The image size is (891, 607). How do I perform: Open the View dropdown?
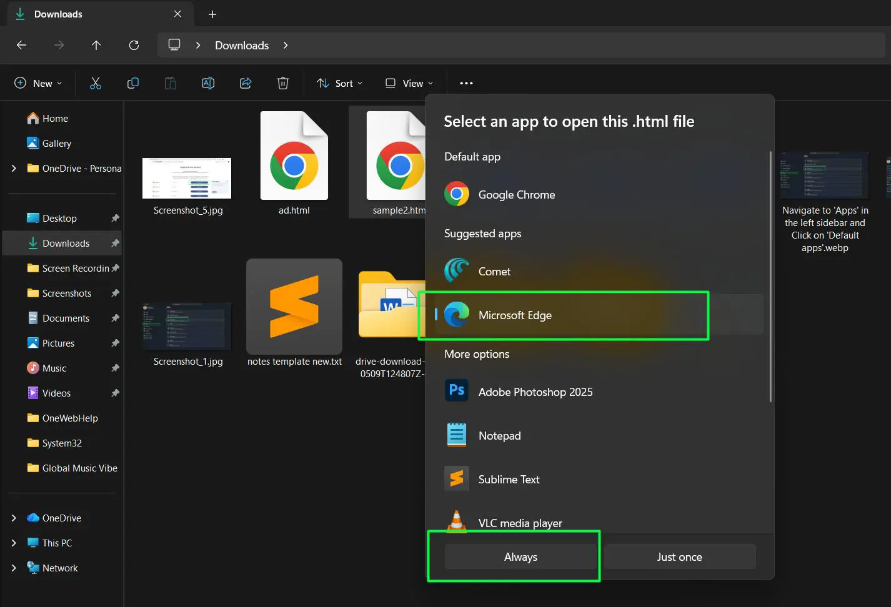point(409,82)
